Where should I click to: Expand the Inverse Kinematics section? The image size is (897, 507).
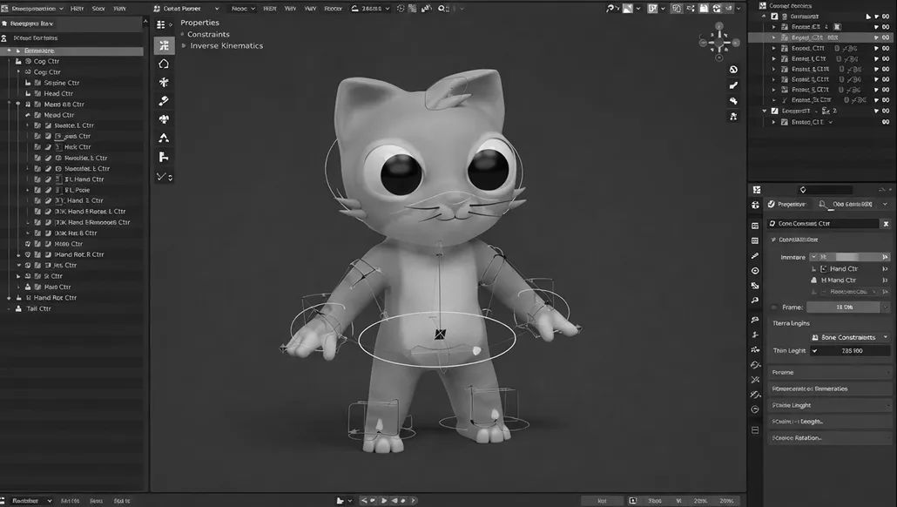184,46
